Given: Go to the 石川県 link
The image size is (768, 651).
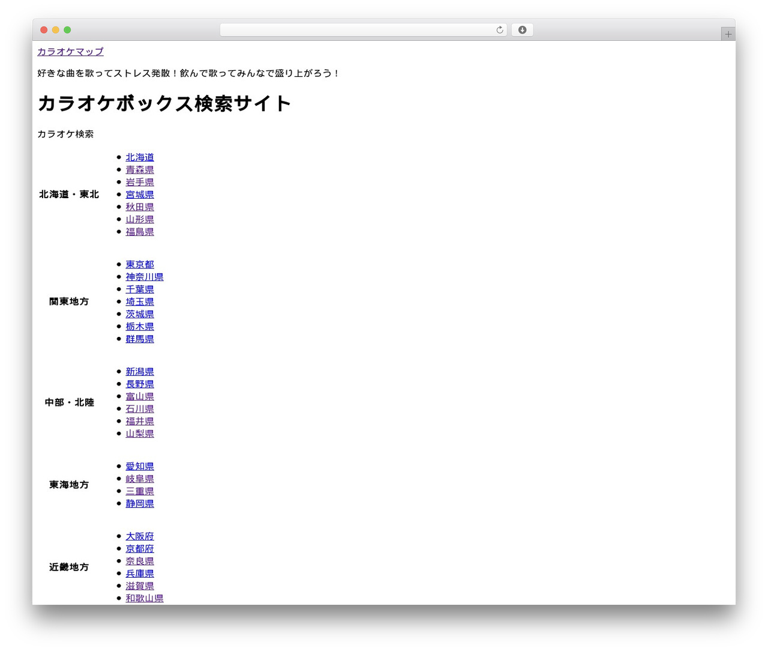Looking at the screenshot, I should coord(140,409).
